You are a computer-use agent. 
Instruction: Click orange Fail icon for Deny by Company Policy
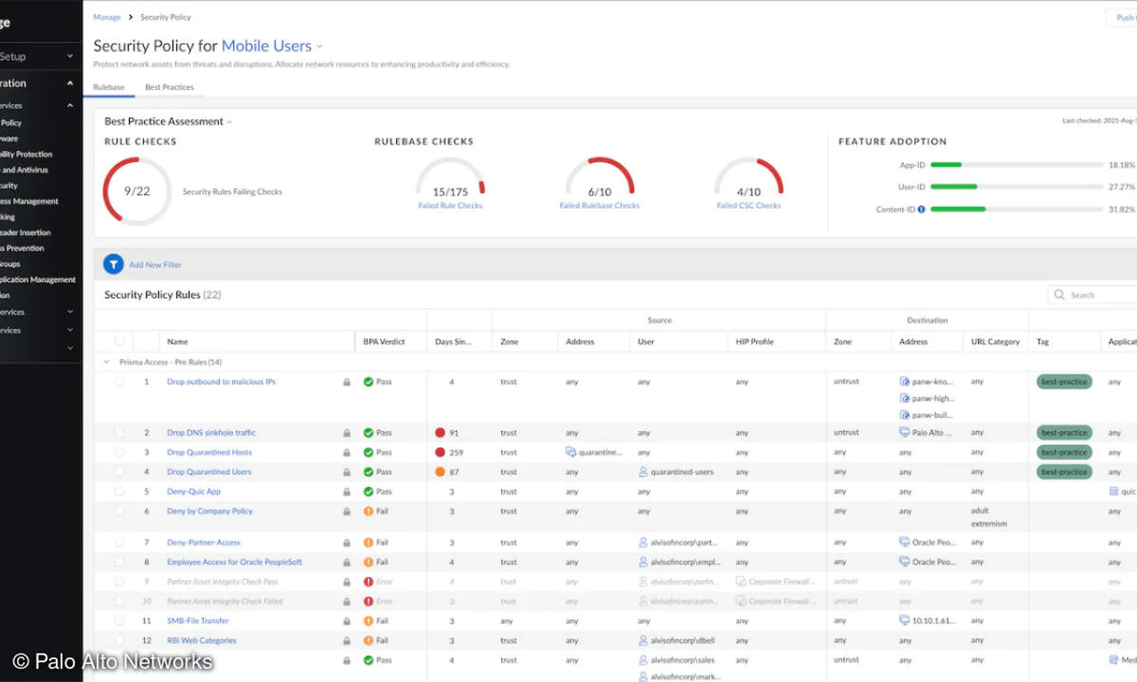click(369, 511)
